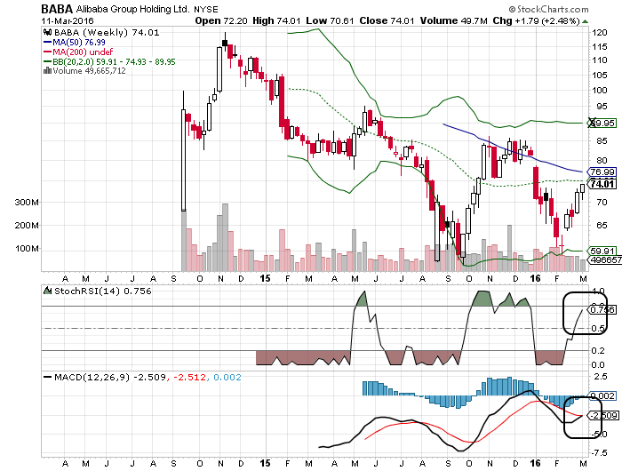The width and height of the screenshot is (622, 471).
Task: Click the 16 year marker on price chart axis
Action: pos(536,278)
